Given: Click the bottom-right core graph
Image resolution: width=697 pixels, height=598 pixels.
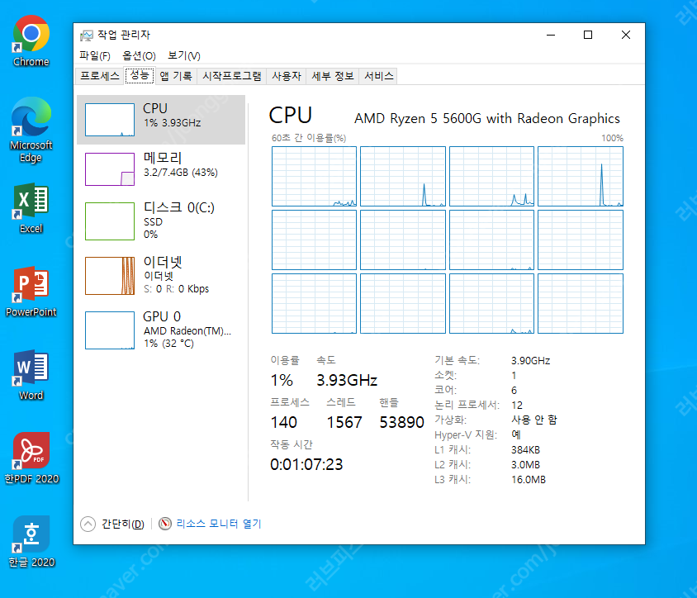Looking at the screenshot, I should [x=581, y=303].
